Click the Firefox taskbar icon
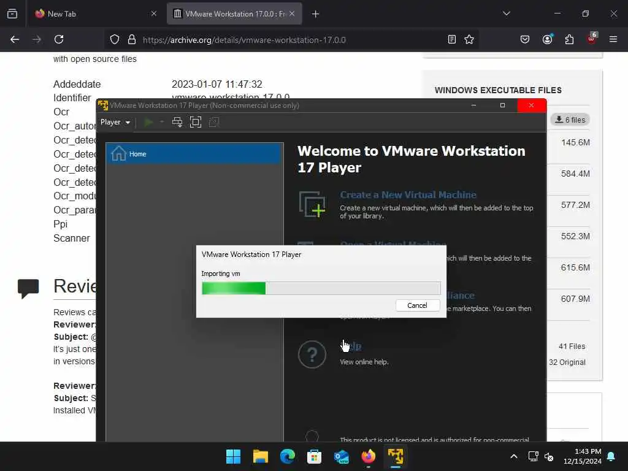Screen dimensions: 628x471 click(368, 456)
